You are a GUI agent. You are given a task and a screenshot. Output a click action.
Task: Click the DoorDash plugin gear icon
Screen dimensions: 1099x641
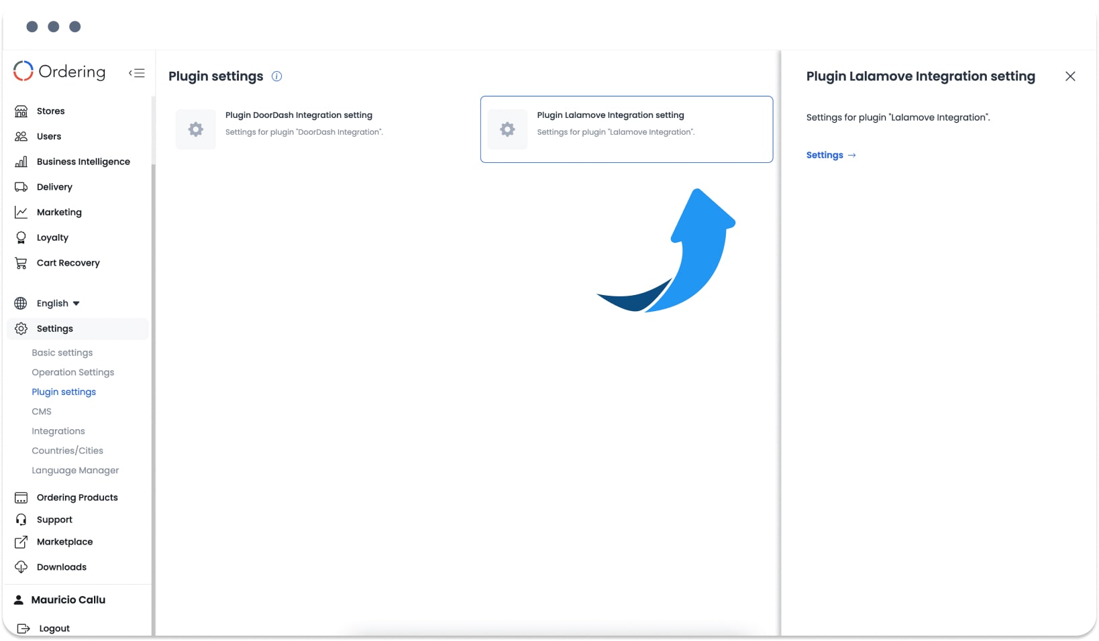click(x=196, y=129)
